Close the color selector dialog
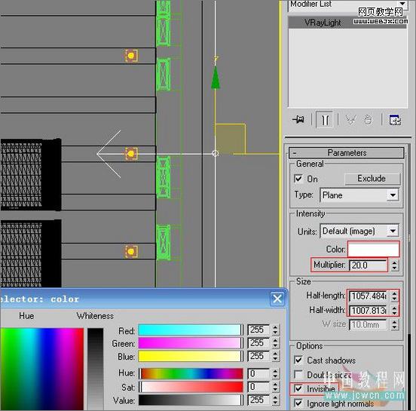The image size is (416, 411). [x=277, y=299]
